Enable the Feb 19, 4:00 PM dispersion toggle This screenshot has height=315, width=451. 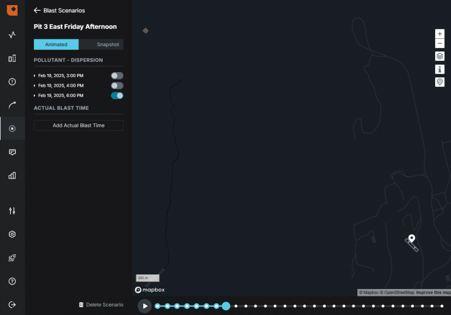117,86
